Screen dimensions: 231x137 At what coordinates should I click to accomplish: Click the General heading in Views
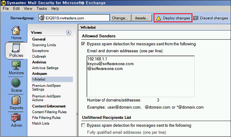[39, 39]
